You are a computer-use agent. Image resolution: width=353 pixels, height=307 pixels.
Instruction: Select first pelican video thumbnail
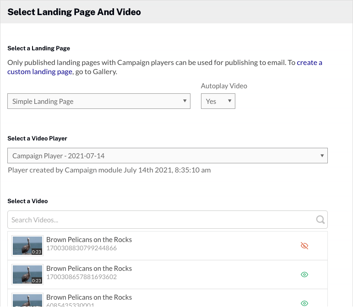point(27,246)
